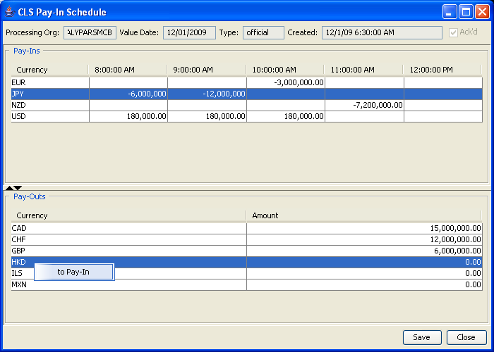Click 12:00:00 PM column header
Screen dimensions: 494x352
click(x=442, y=70)
